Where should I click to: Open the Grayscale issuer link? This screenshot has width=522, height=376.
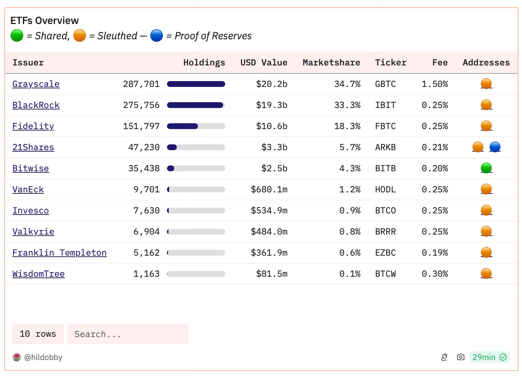click(36, 84)
